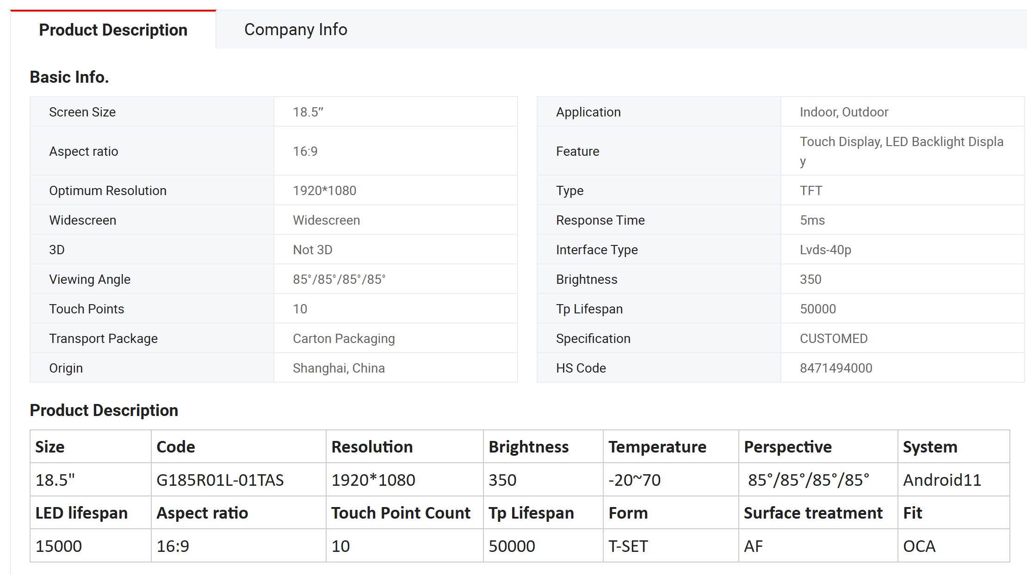The image size is (1027, 575).
Task: Click the HS Code 8471494000 value
Action: pos(836,368)
